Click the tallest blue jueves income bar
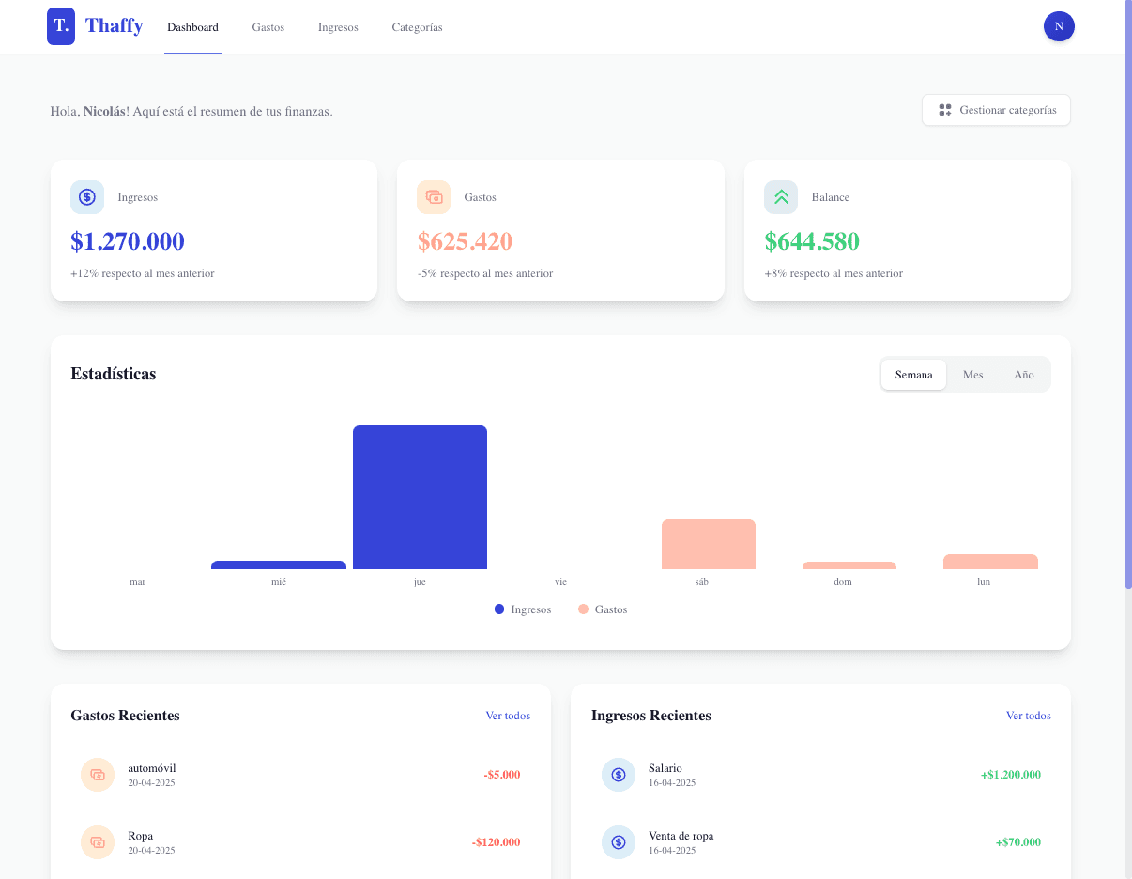Image resolution: width=1132 pixels, height=879 pixels. 420,496
